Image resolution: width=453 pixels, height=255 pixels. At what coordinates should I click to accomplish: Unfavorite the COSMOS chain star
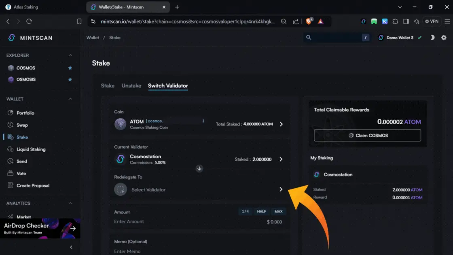click(70, 68)
